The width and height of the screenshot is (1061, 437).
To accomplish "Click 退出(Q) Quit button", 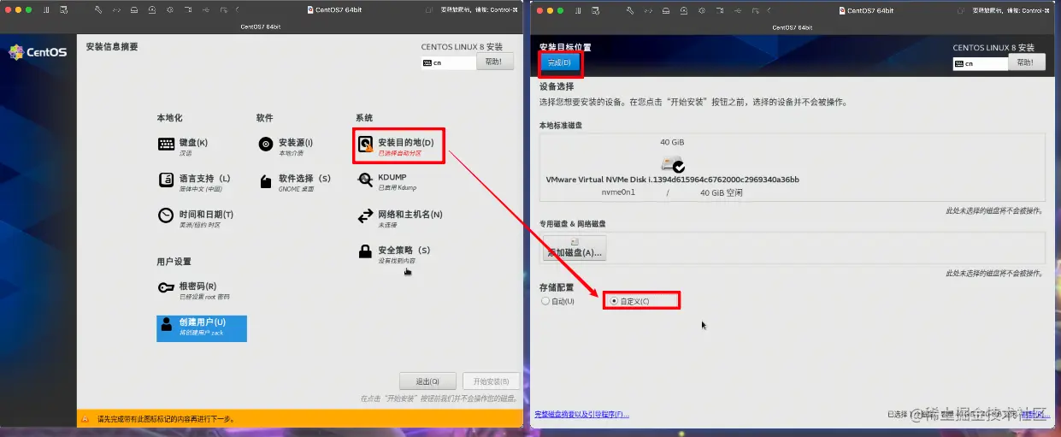I will (x=427, y=381).
